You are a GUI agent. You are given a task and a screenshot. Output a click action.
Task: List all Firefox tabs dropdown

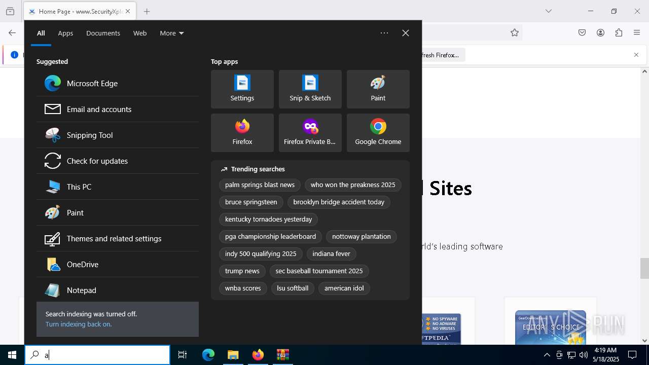548,11
